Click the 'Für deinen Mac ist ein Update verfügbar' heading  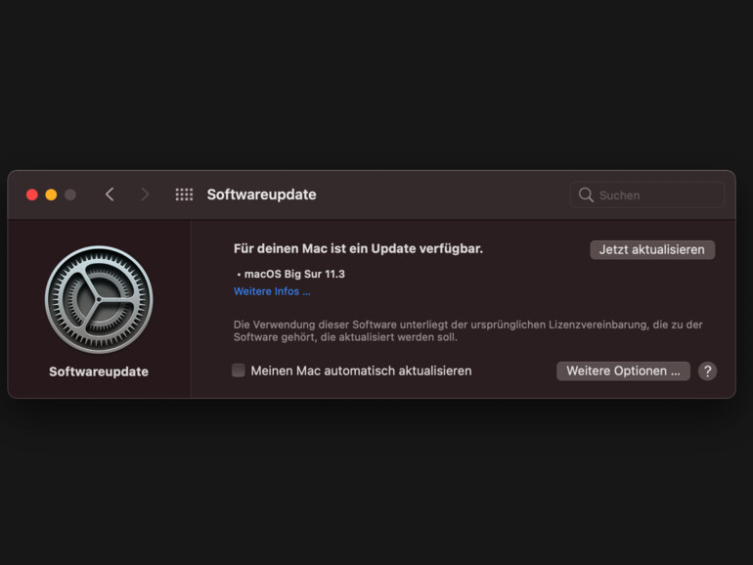tap(358, 248)
